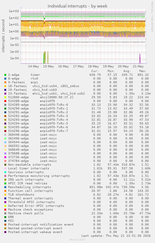Click the Local timer interrupts pink swatch
Image resolution: width=155 pixels, height=243 pixels.
point(5,168)
